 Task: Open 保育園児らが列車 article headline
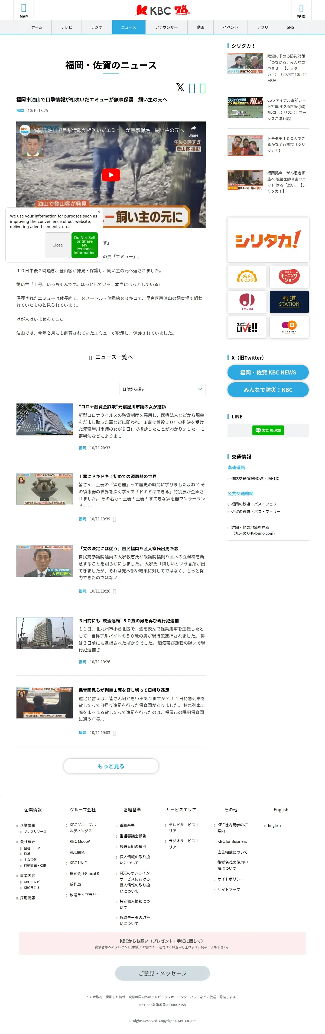point(124,690)
